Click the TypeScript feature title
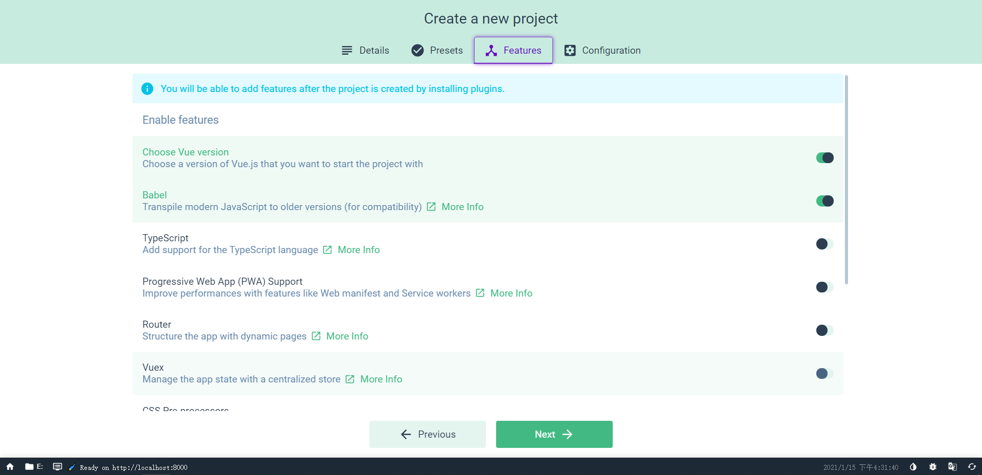Viewport: 982px width, 475px height. (165, 238)
